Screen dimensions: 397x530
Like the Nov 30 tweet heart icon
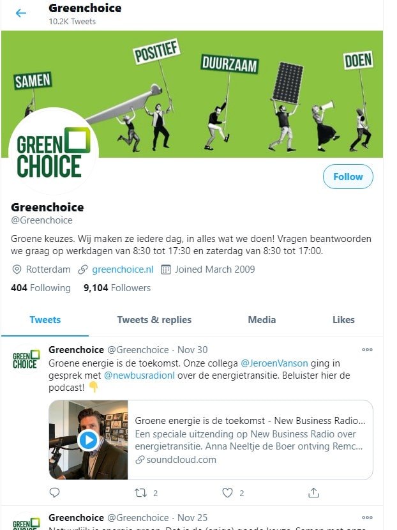point(227,493)
